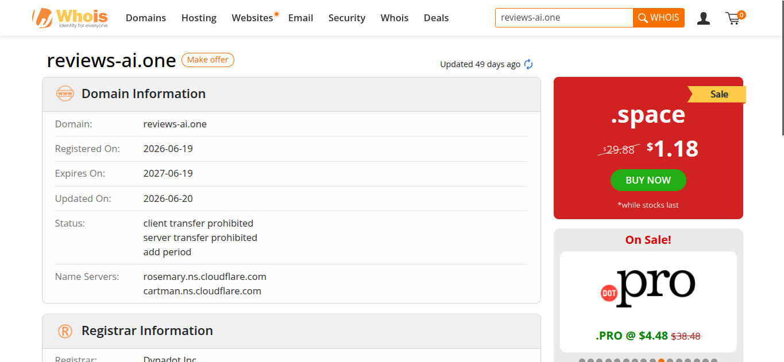The height and width of the screenshot is (362, 784).
Task: Click the struck-through $29.88 price
Action: [619, 150]
